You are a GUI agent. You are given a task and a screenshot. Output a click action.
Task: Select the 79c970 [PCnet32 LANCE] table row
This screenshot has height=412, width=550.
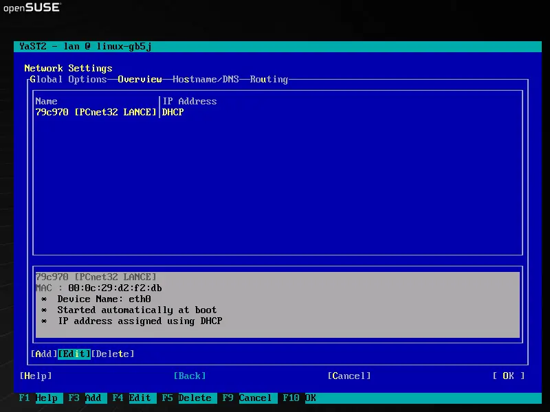278,112
